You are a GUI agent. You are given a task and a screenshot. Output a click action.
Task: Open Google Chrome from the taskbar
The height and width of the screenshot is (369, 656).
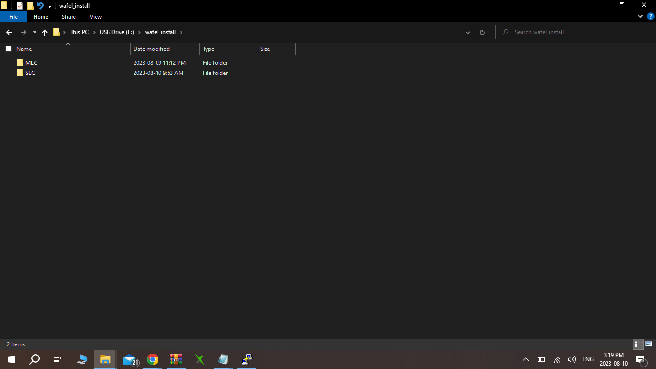[153, 359]
